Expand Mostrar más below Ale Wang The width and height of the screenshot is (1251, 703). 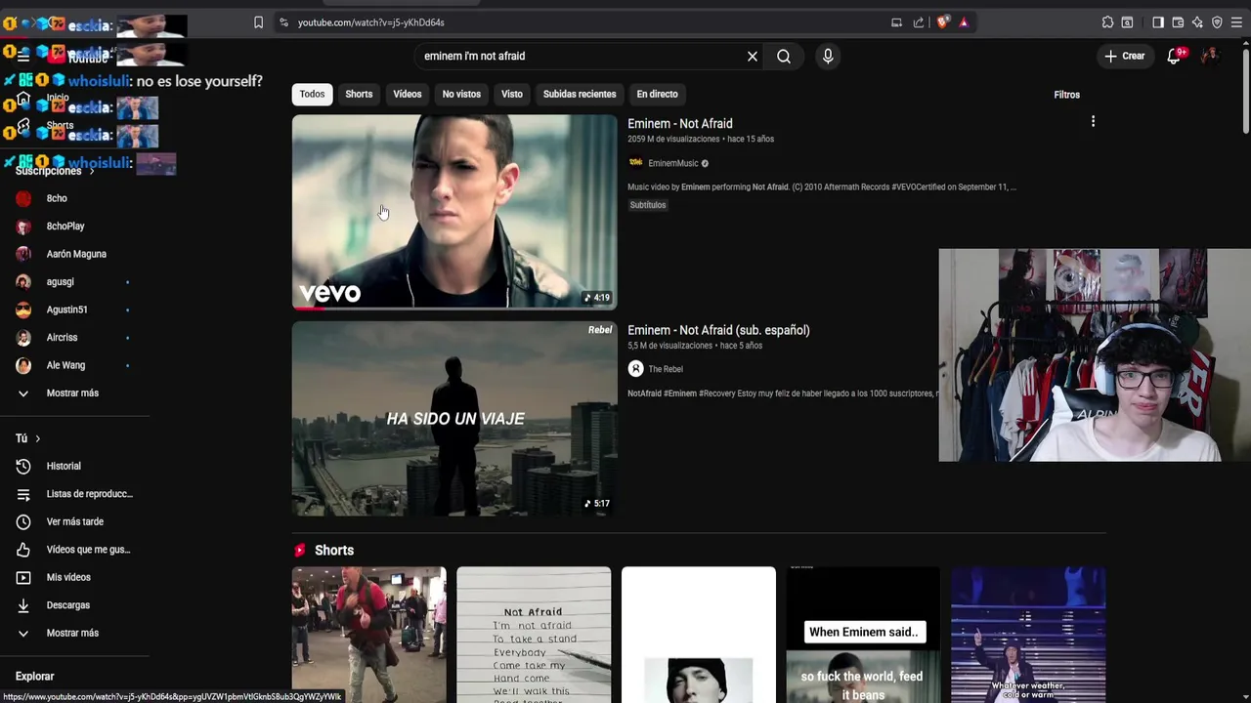click(74, 393)
